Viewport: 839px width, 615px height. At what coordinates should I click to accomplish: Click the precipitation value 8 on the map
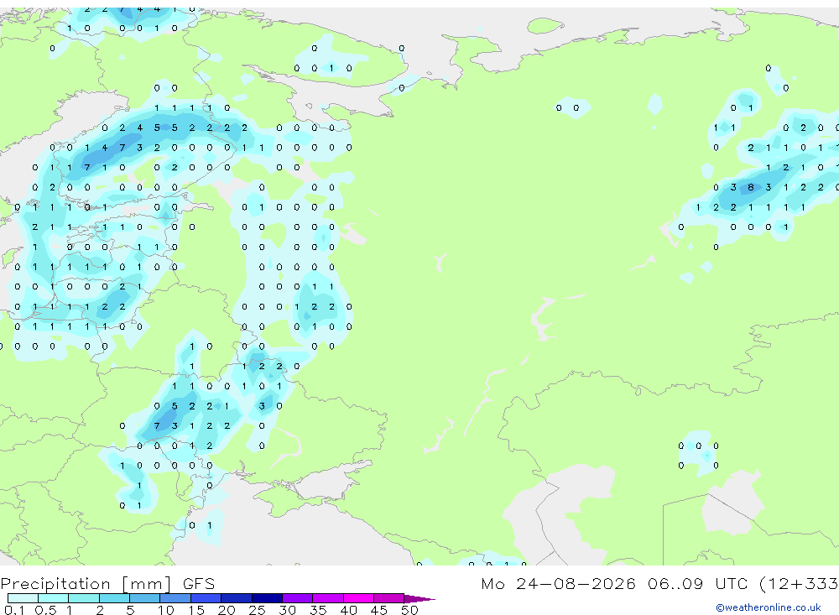[x=751, y=187]
